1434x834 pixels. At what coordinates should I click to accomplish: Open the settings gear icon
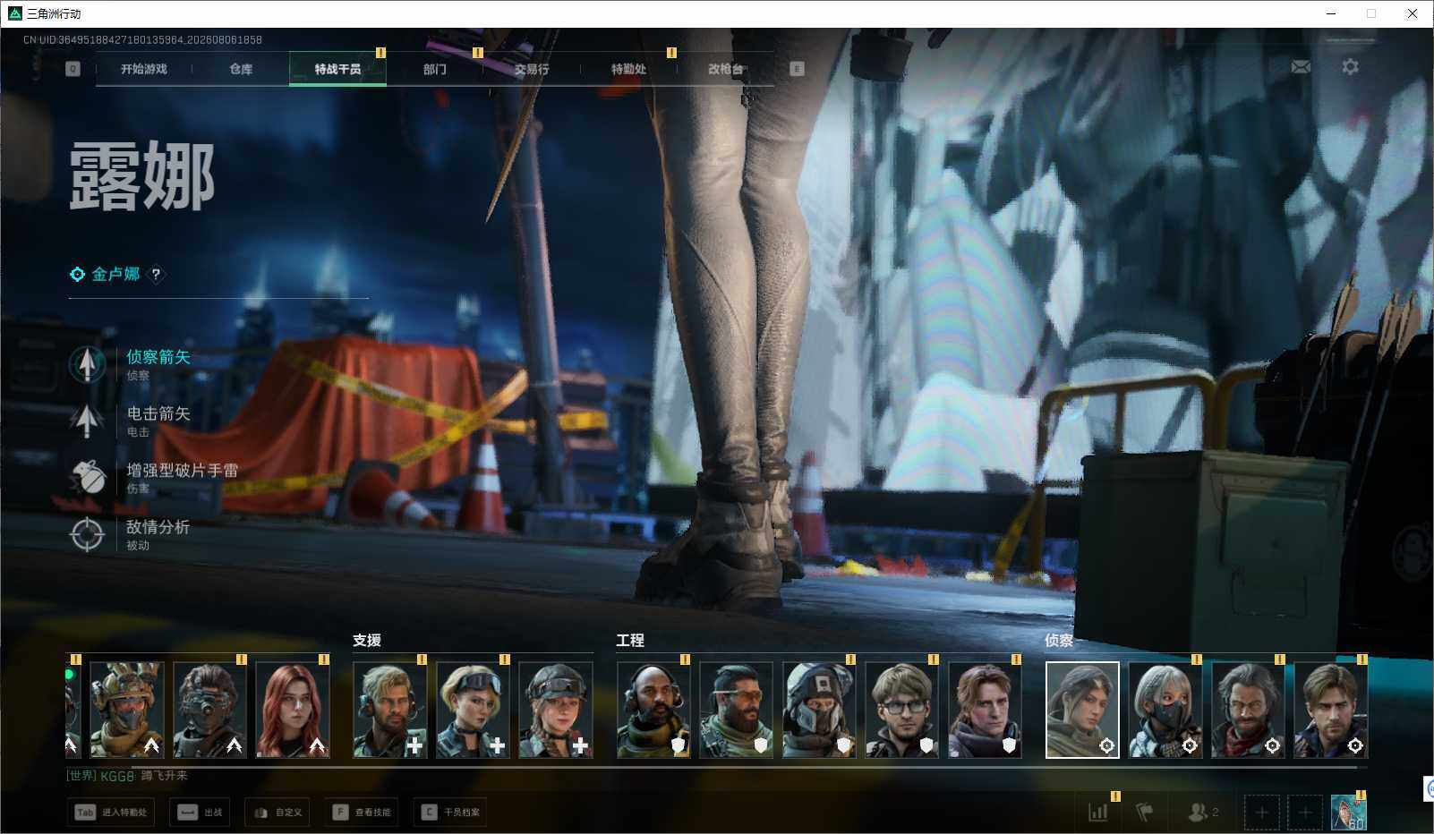(x=1350, y=67)
